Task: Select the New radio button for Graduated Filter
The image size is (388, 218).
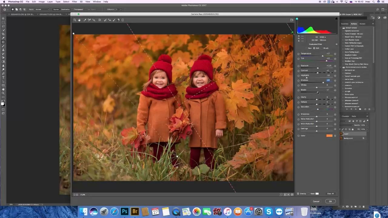Action: 307,48
